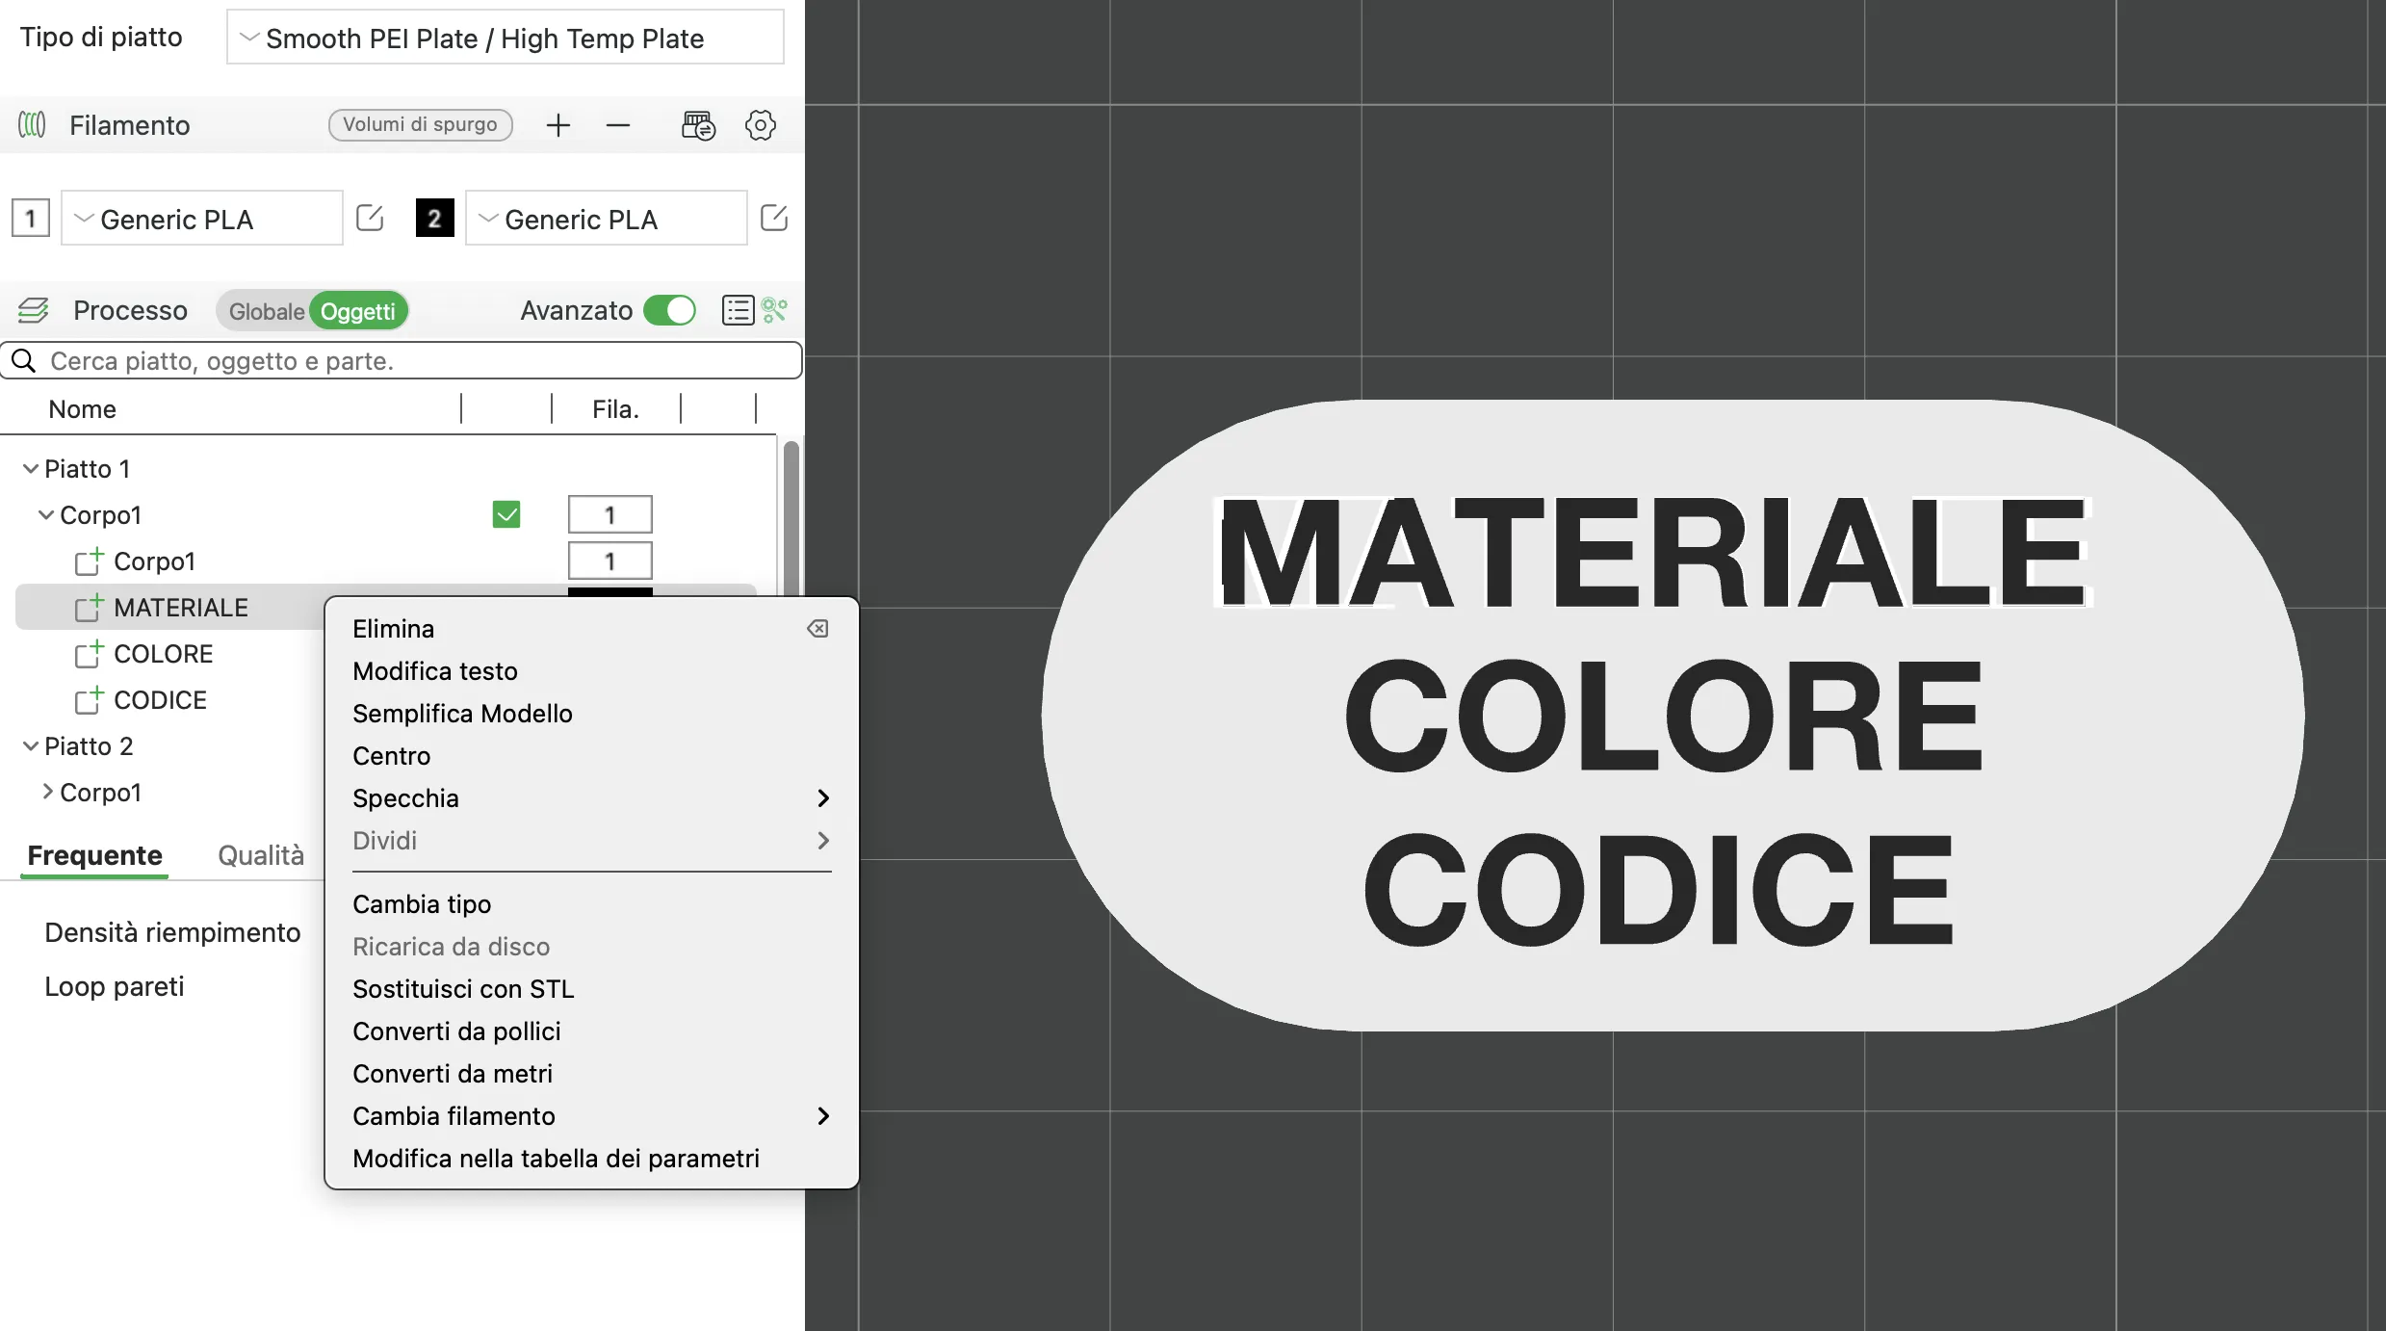Toggle the Avanzato mode switch
Image resolution: width=2386 pixels, height=1331 pixels.
pyautogui.click(x=669, y=310)
